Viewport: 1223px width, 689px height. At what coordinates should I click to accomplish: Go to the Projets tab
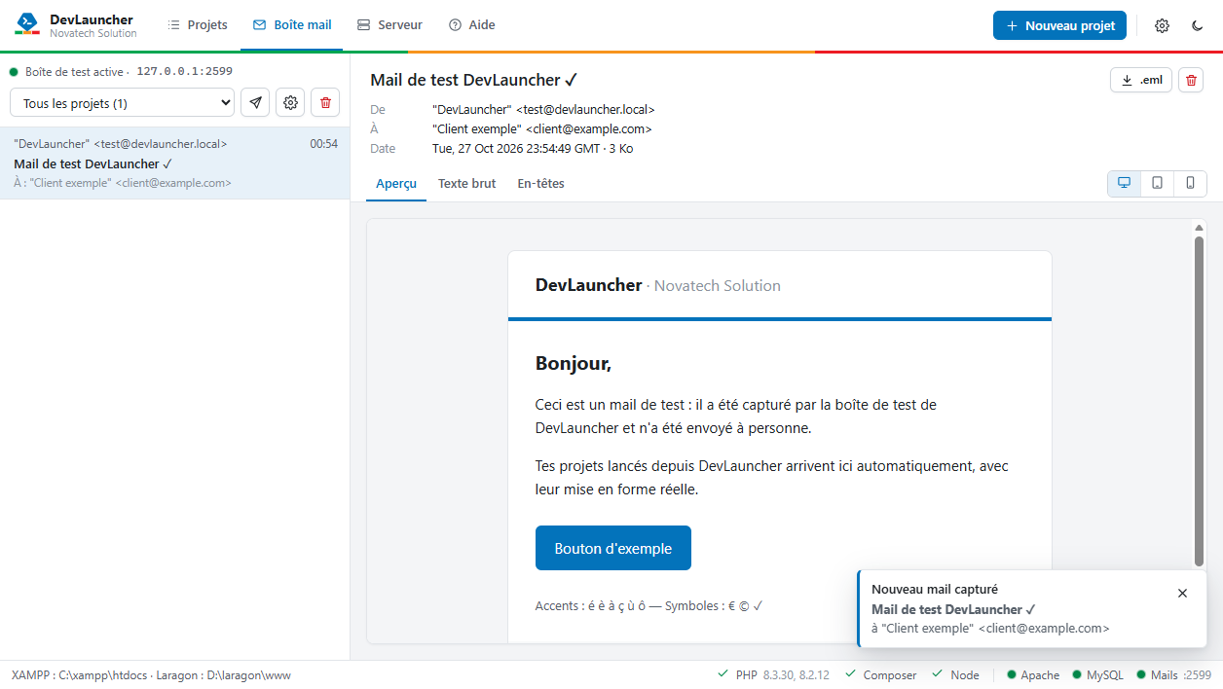click(198, 25)
